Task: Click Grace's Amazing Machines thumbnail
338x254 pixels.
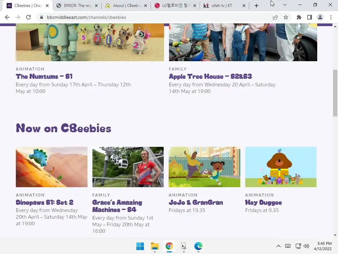Action: 128,167
